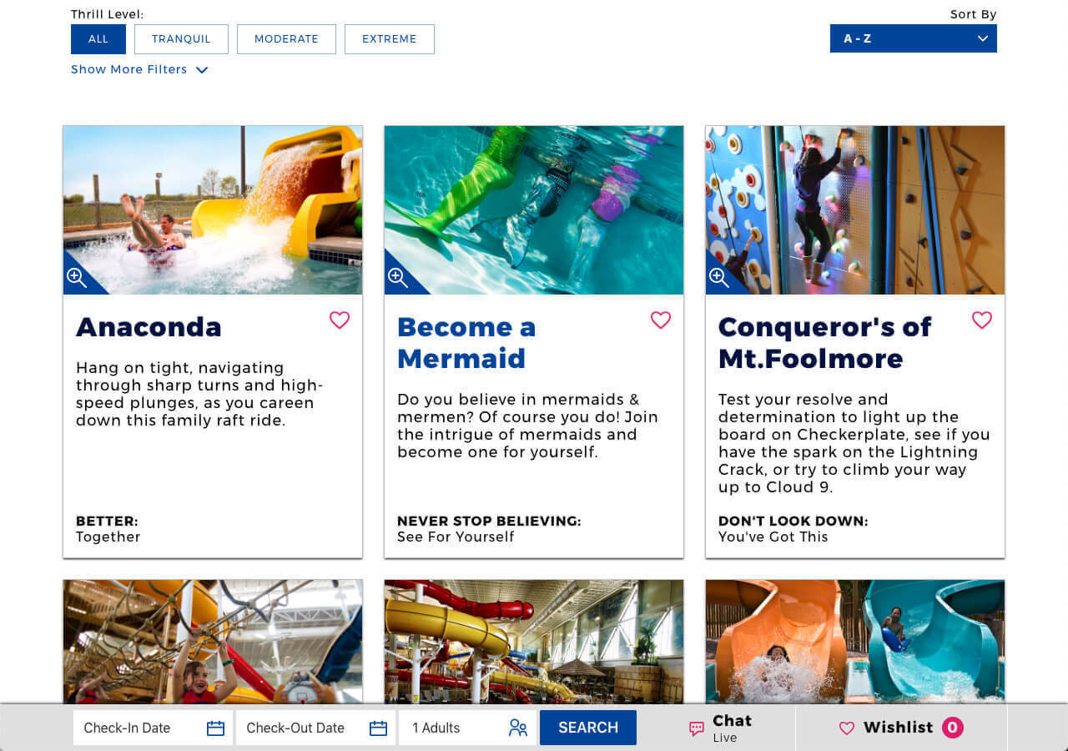The image size is (1068, 751).
Task: Select the TRANQUIL thrill level filter
Action: click(x=181, y=39)
